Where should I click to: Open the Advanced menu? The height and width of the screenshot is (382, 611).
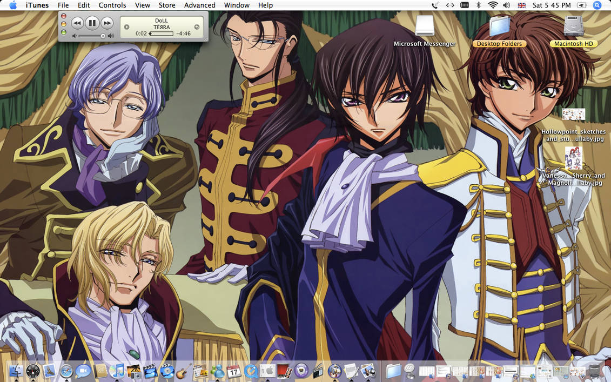coord(199,5)
